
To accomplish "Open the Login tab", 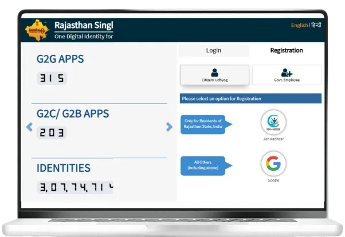I will 214,50.
